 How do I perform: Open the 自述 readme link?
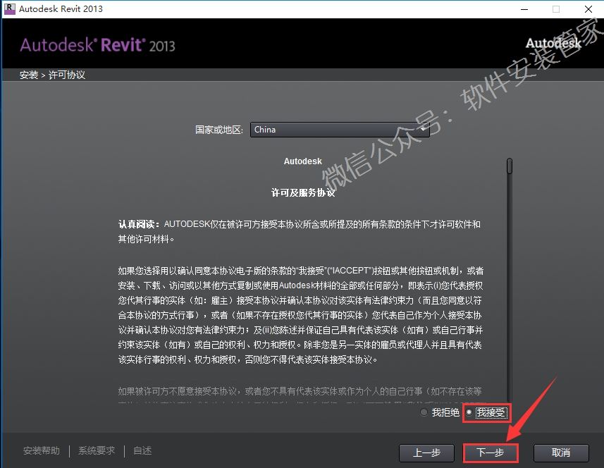click(x=142, y=451)
